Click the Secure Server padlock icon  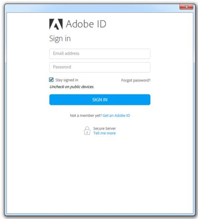pos(87,130)
